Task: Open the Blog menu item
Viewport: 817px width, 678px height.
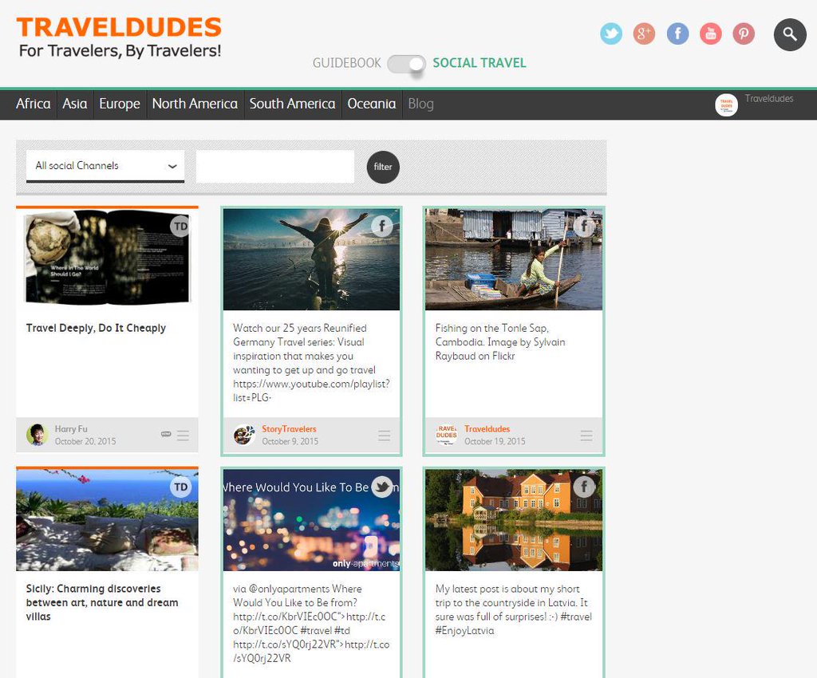Action: point(421,104)
